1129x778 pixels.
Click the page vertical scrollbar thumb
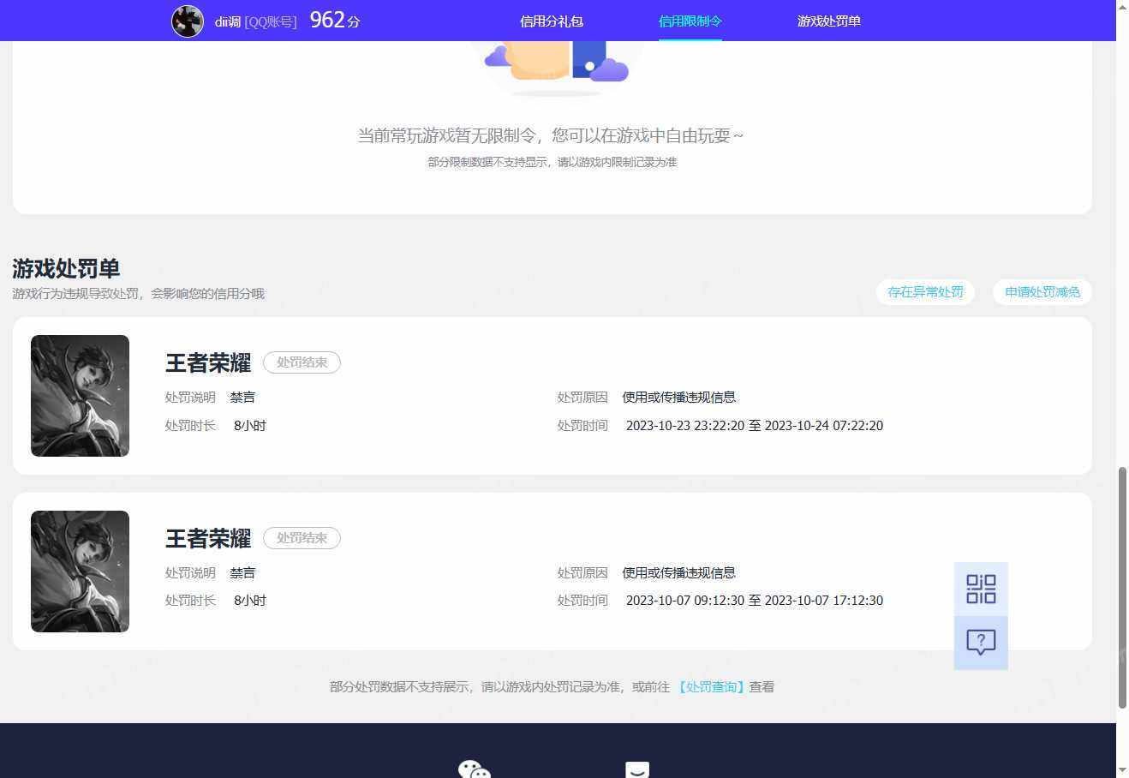pyautogui.click(x=1122, y=588)
